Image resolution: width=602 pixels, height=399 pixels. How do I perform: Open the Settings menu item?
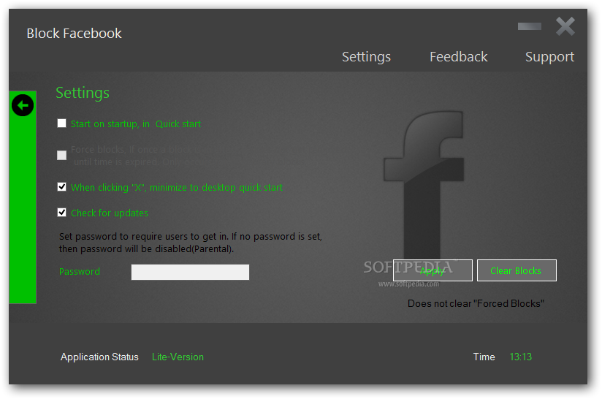[x=366, y=57]
